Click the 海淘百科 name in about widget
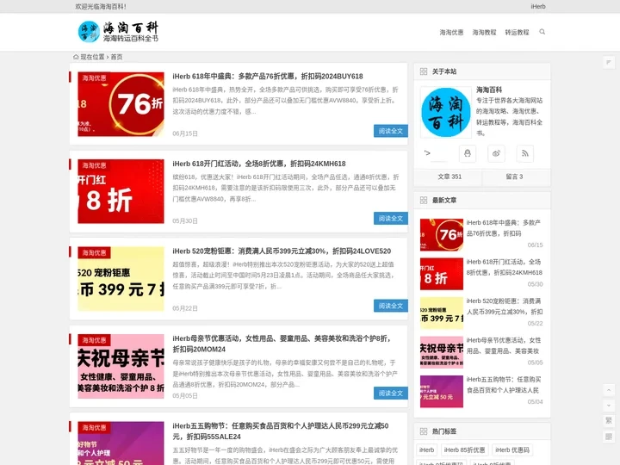The width and height of the screenshot is (620, 465). pos(489,90)
